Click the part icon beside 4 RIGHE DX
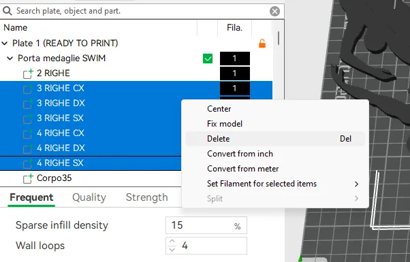The image size is (410, 262). pyautogui.click(x=28, y=148)
